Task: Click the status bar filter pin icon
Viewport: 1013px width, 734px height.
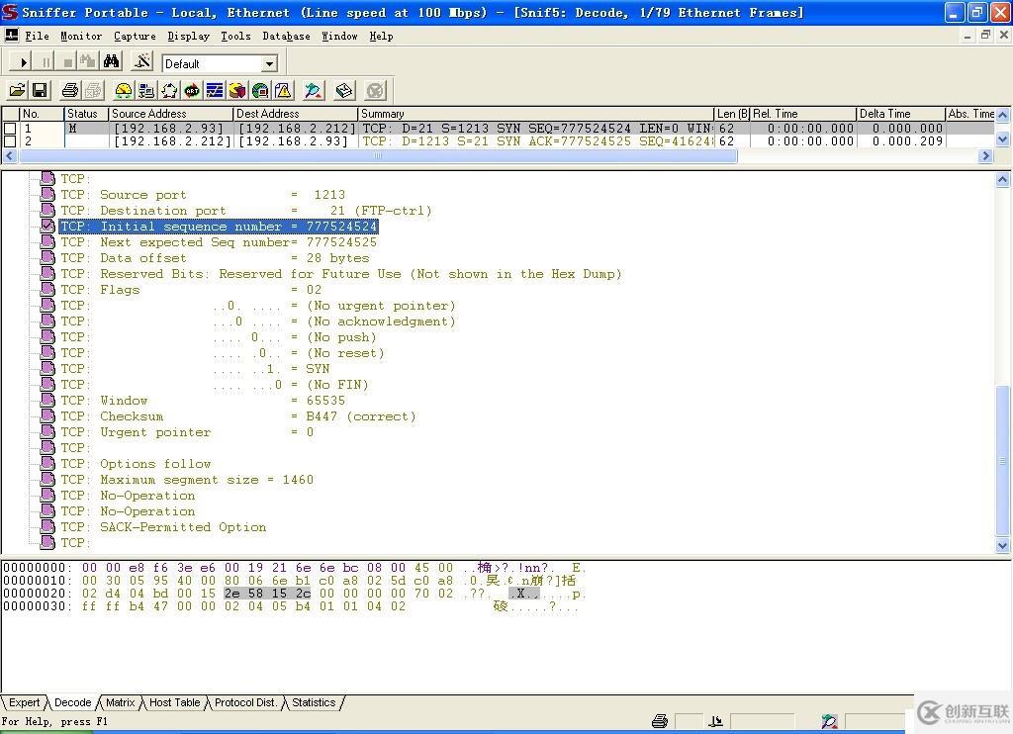Action: tap(830, 721)
